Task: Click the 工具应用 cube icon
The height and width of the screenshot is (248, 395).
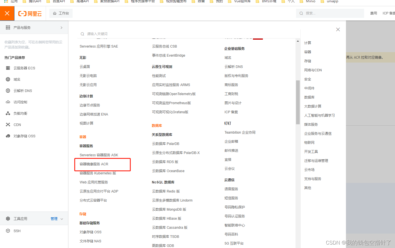Action: [x=8, y=219]
